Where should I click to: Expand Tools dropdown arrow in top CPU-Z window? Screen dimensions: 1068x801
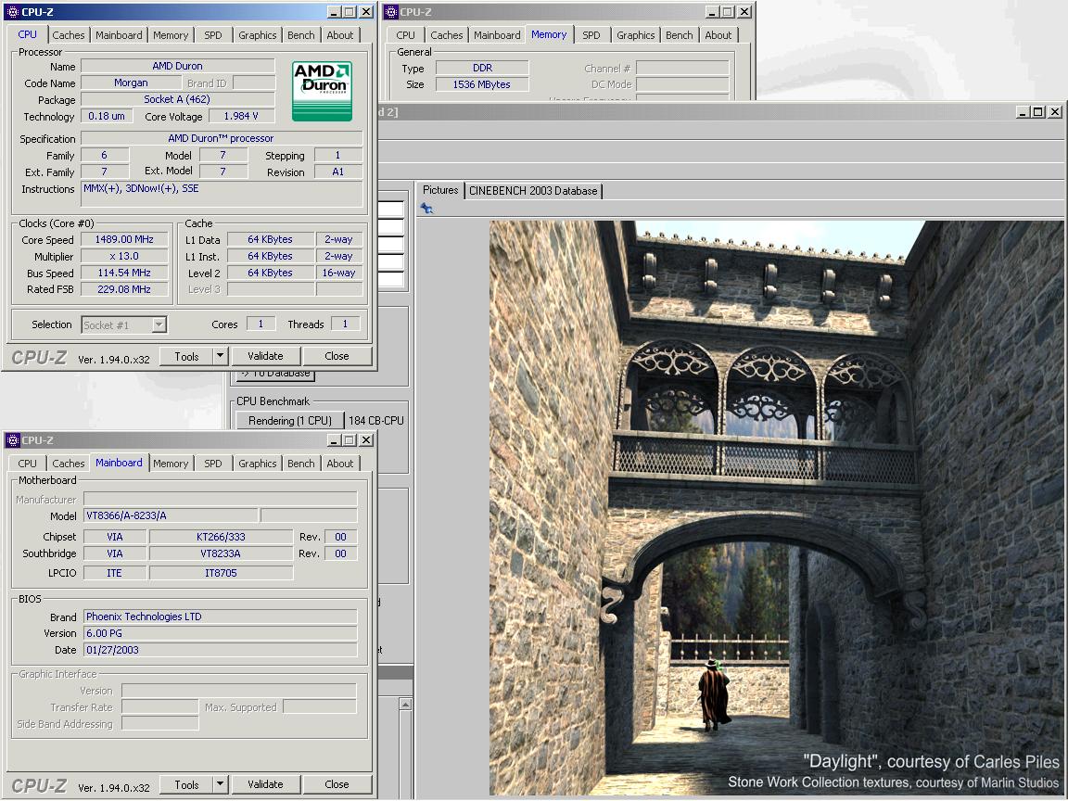pos(220,356)
